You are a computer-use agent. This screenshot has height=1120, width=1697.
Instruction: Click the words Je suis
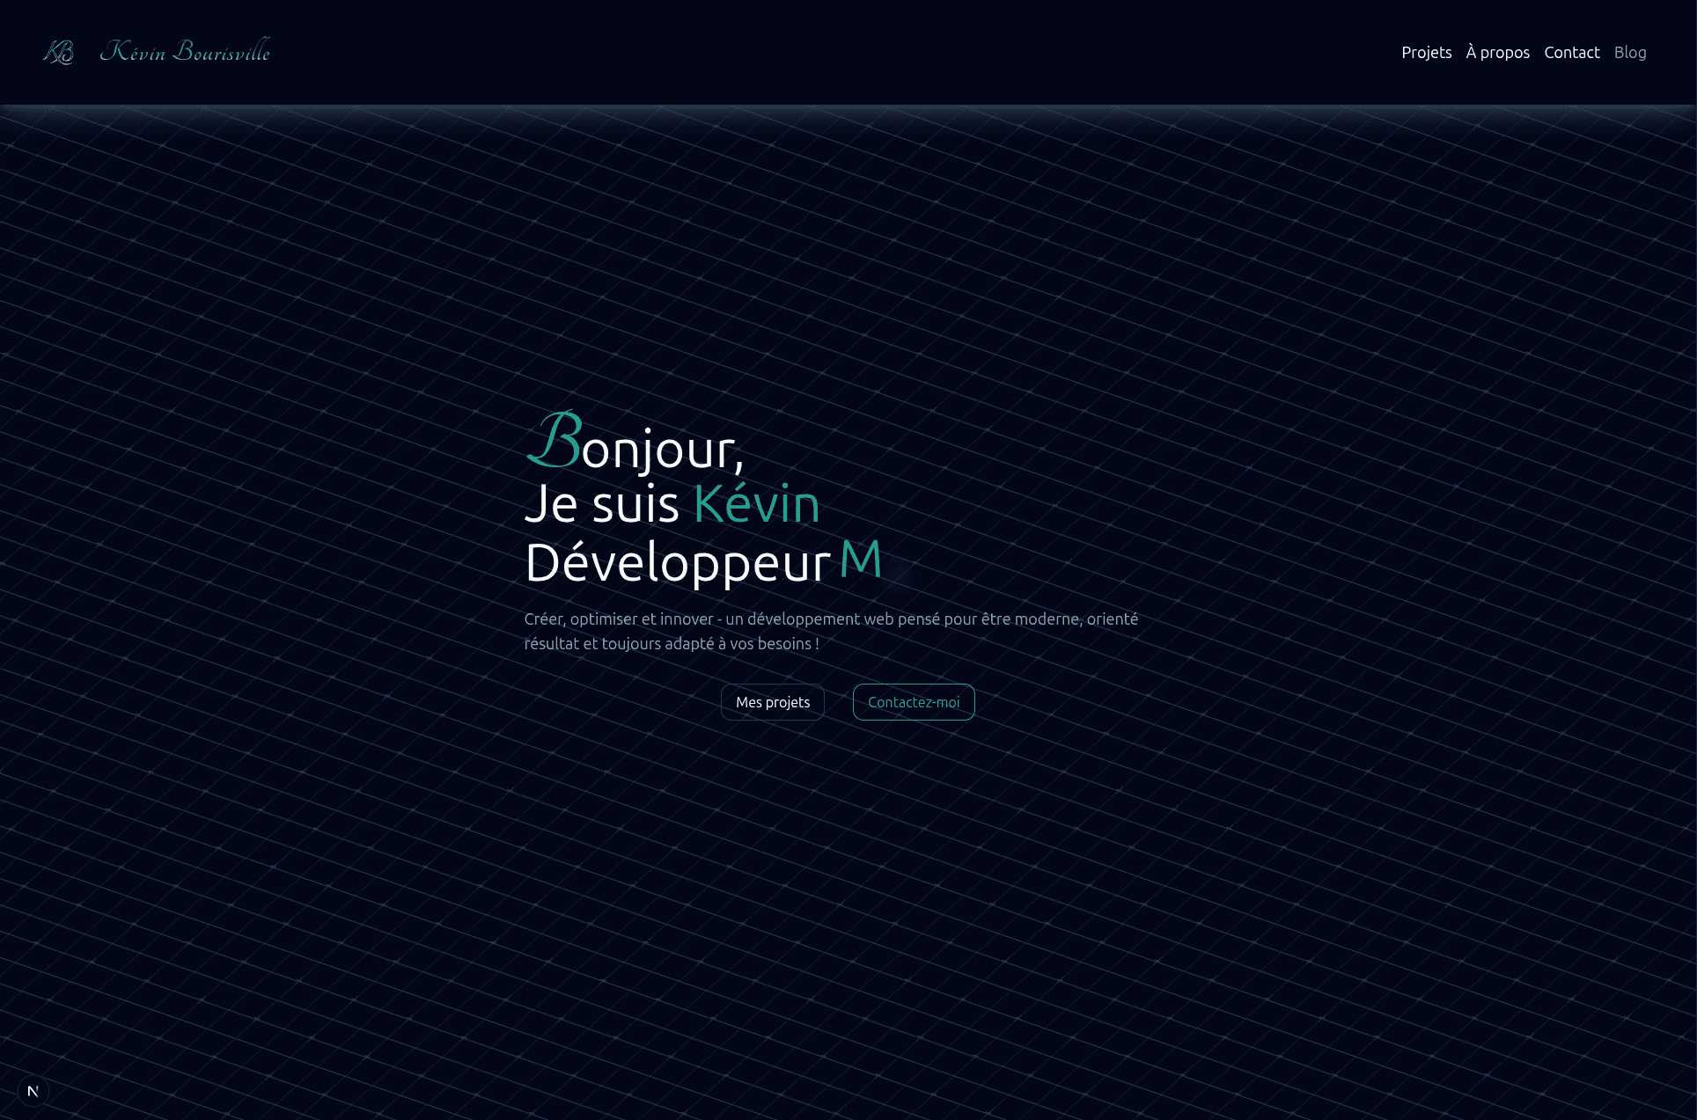pos(601,504)
